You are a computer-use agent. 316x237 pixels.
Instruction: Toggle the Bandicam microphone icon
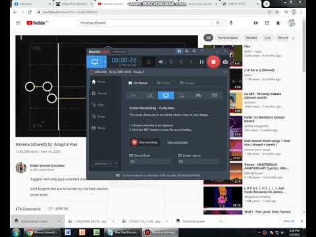pyautogui.click(x=171, y=62)
